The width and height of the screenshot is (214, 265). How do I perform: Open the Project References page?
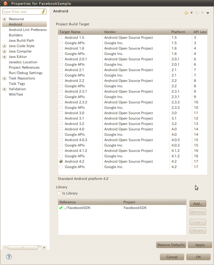24,68
